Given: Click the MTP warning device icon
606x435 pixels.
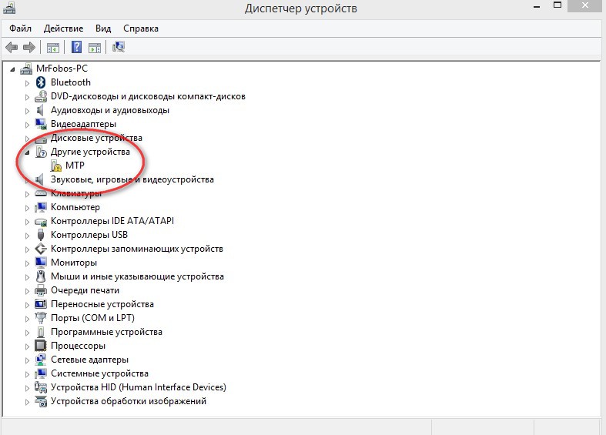Looking at the screenshot, I should coord(56,166).
